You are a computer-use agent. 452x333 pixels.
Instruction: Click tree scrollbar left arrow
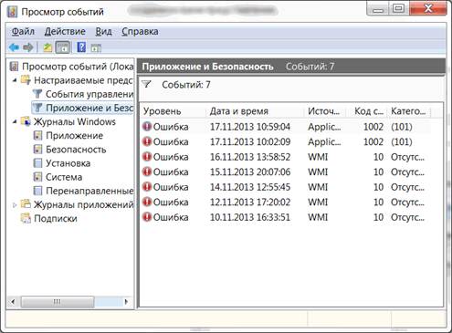tap(13, 302)
